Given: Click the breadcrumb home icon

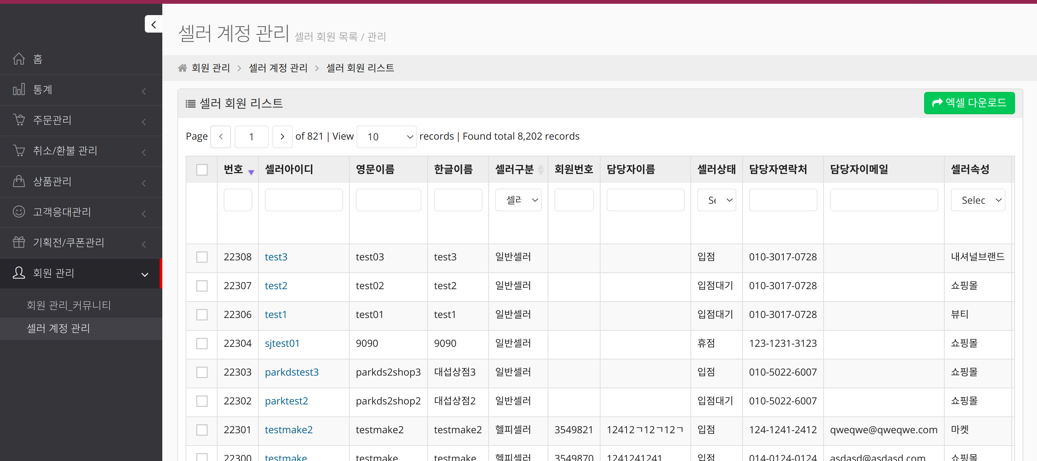Looking at the screenshot, I should click(182, 68).
